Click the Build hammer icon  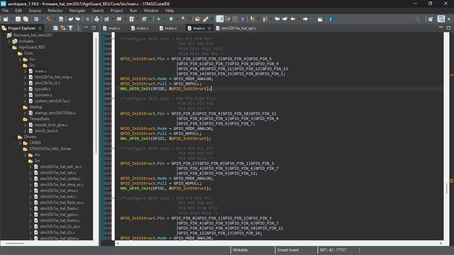(x=48, y=19)
